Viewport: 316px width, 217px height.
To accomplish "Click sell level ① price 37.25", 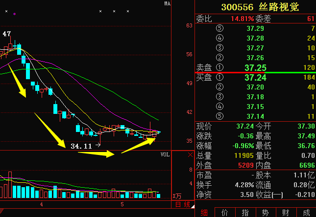I will point(255,68).
